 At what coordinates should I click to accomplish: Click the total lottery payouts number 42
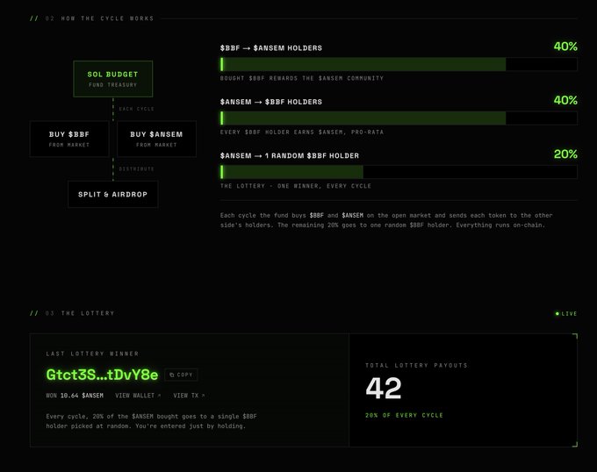pos(384,388)
